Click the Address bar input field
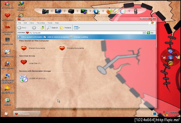The height and width of the screenshot is (123, 181). click(x=84, y=33)
